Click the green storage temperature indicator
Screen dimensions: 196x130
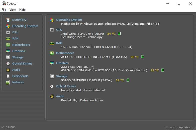pyautogui.click(x=128, y=80)
